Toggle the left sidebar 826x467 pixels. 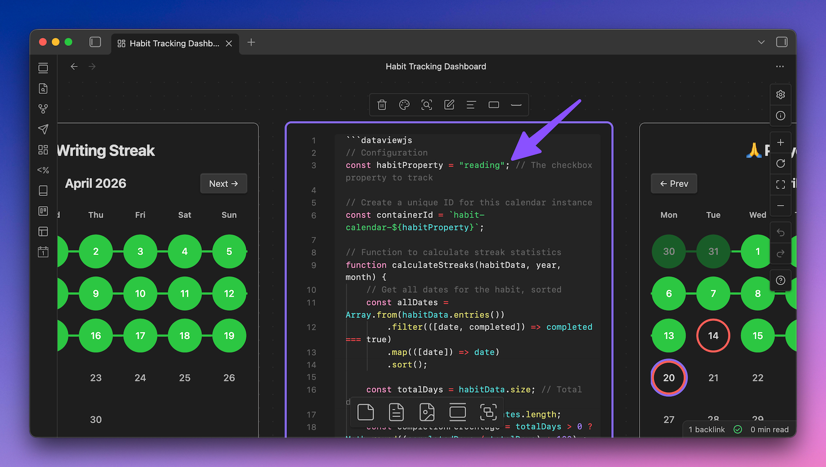point(95,42)
